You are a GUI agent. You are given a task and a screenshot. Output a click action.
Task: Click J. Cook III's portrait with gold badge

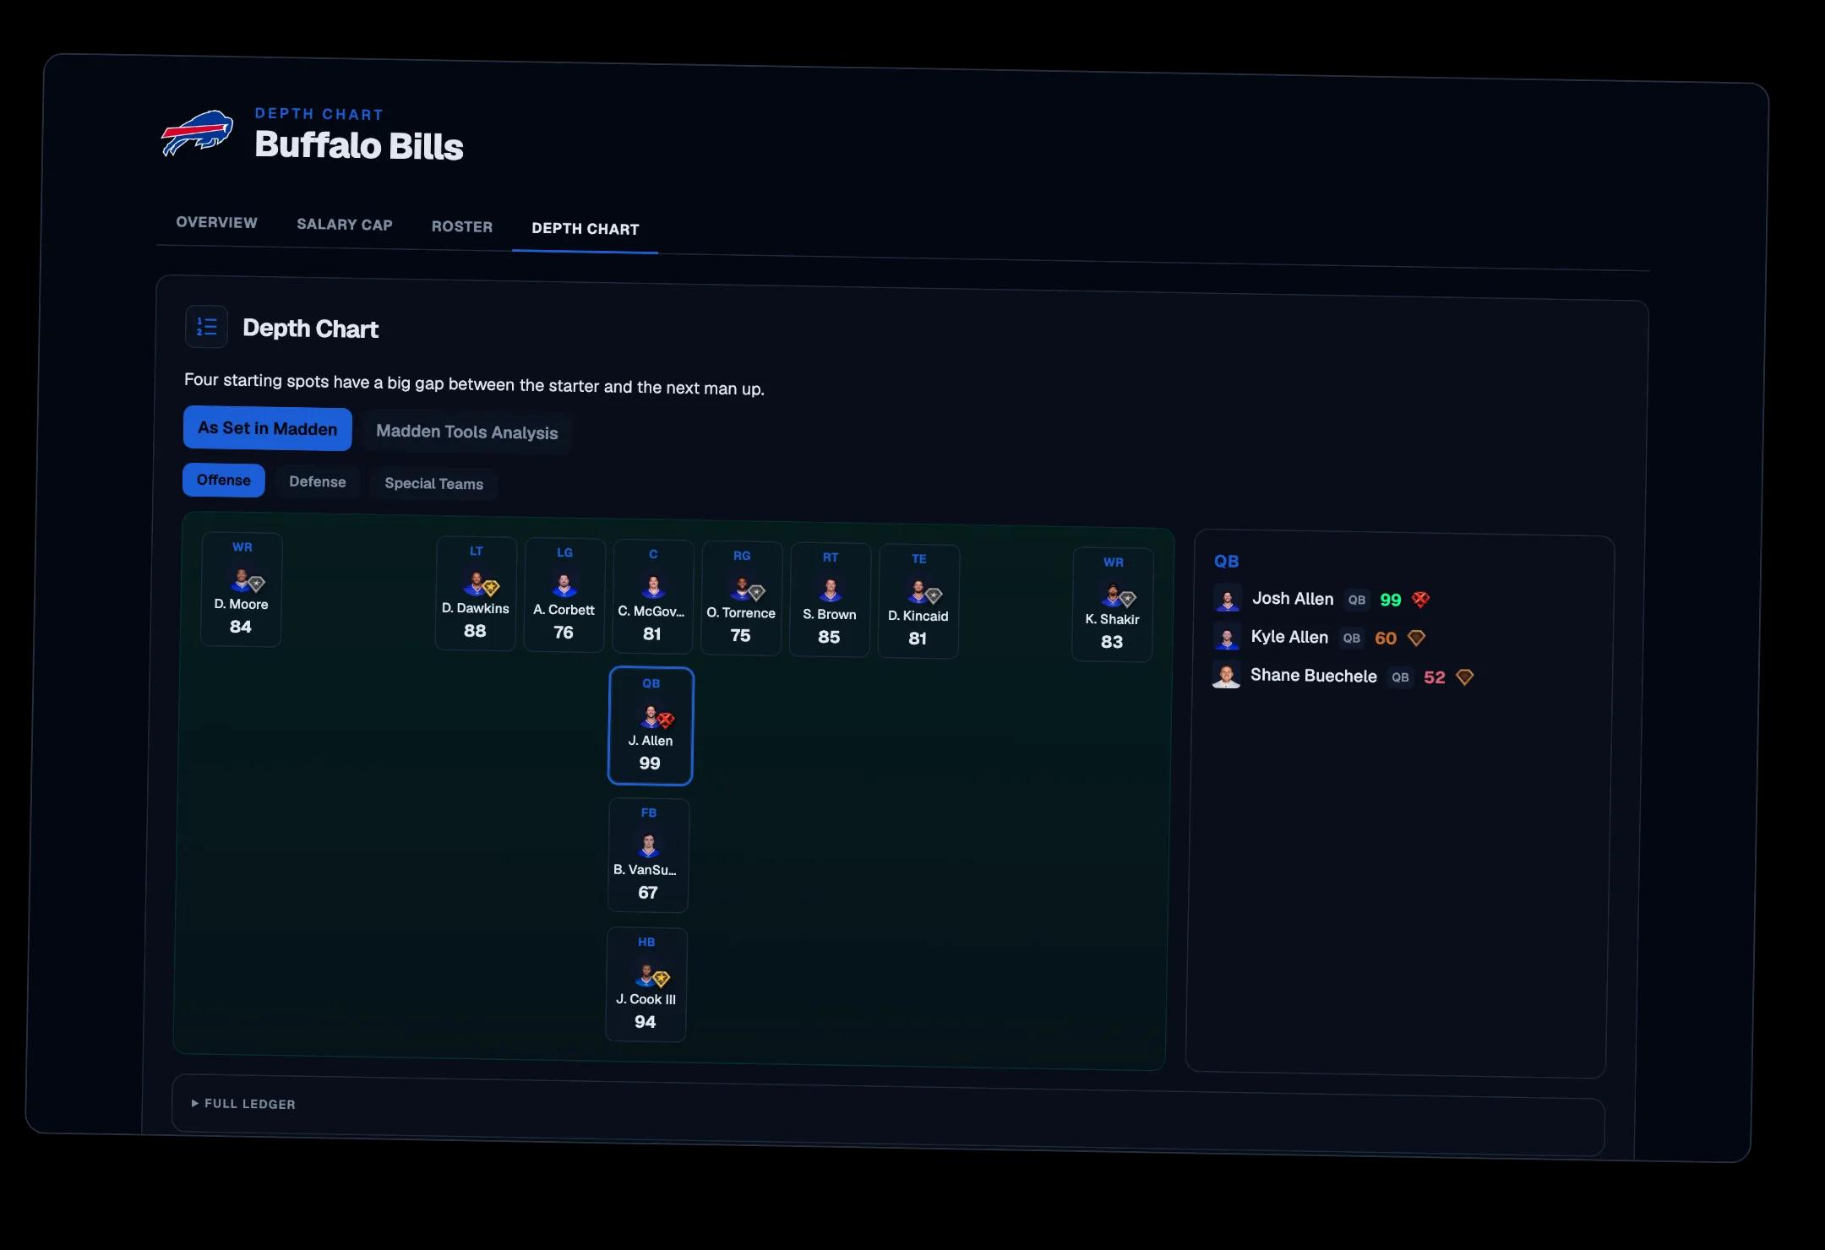[646, 975]
